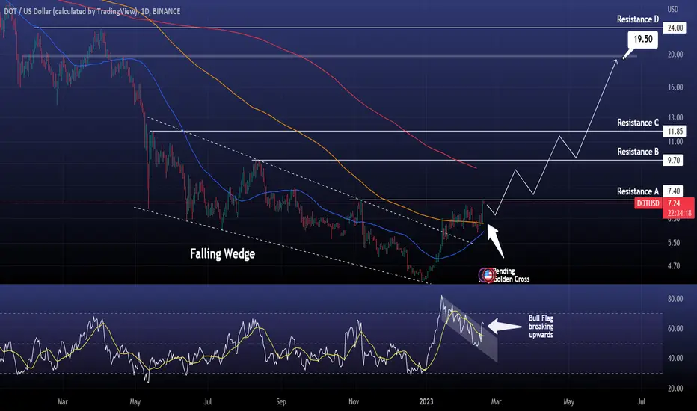Select the 11.85 price tag
Screen dimensions: 697x411
pyautogui.click(x=675, y=131)
